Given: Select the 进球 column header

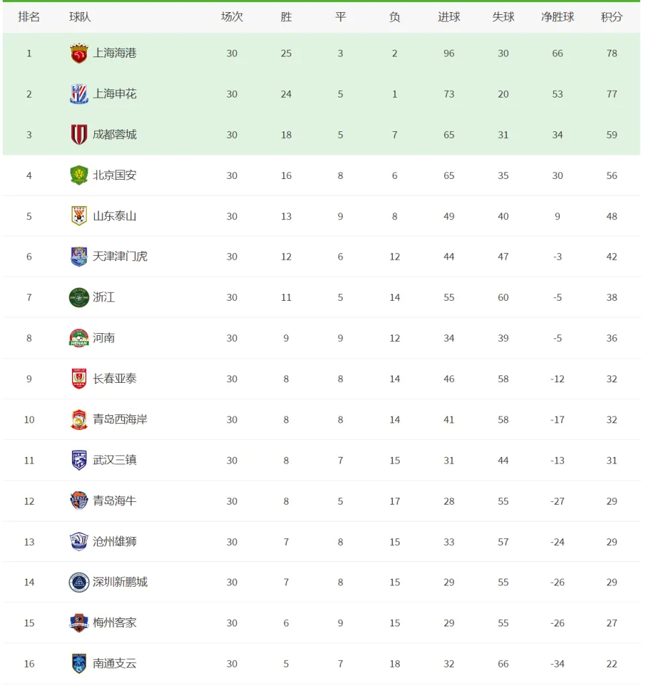Looking at the screenshot, I should point(449,17).
